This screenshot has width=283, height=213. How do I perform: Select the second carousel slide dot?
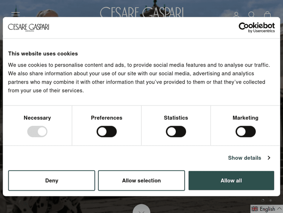pos(271,201)
